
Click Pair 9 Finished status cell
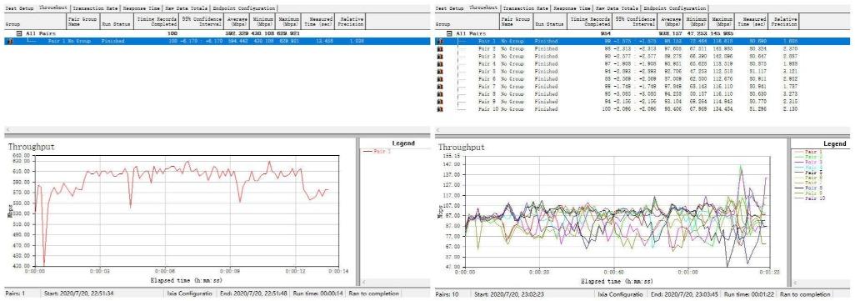pyautogui.click(x=546, y=102)
